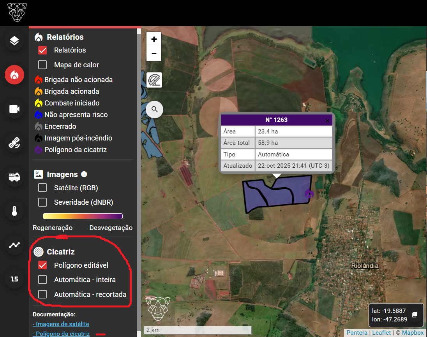Click the dNBR severity color gradient bar
This screenshot has width=427, height=337.
(x=83, y=216)
